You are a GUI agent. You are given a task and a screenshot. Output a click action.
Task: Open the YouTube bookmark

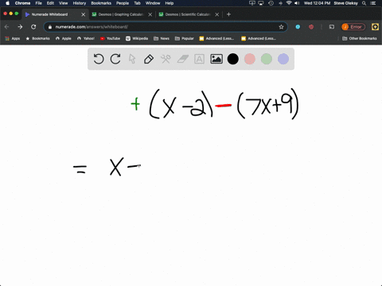pos(110,38)
